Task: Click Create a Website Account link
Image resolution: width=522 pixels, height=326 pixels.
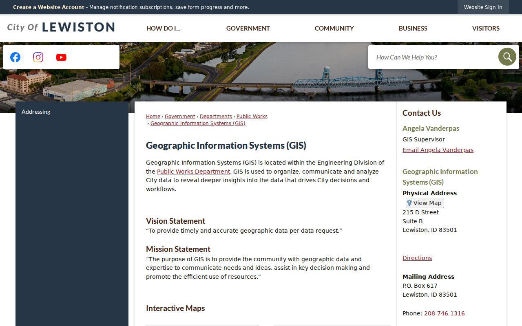Action: (49, 7)
